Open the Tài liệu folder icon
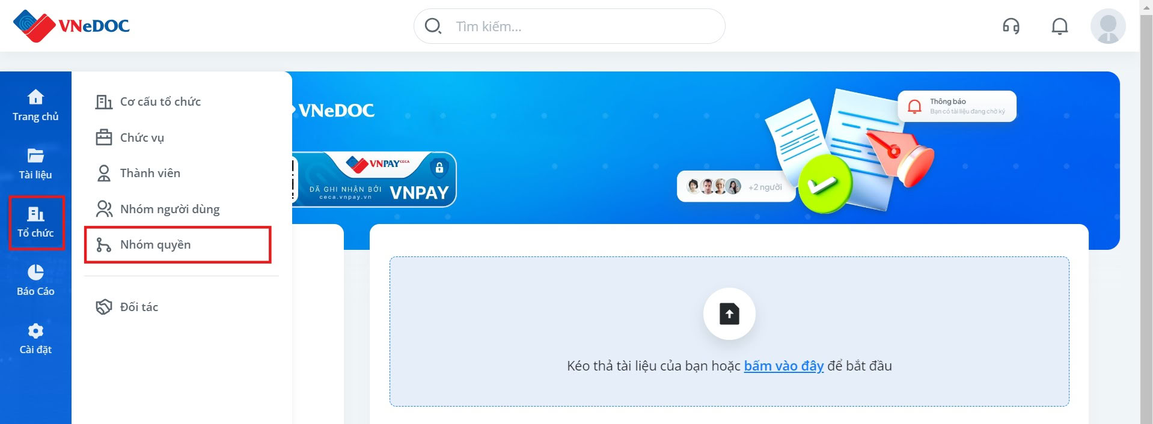Image resolution: width=1153 pixels, height=424 pixels. click(35, 156)
